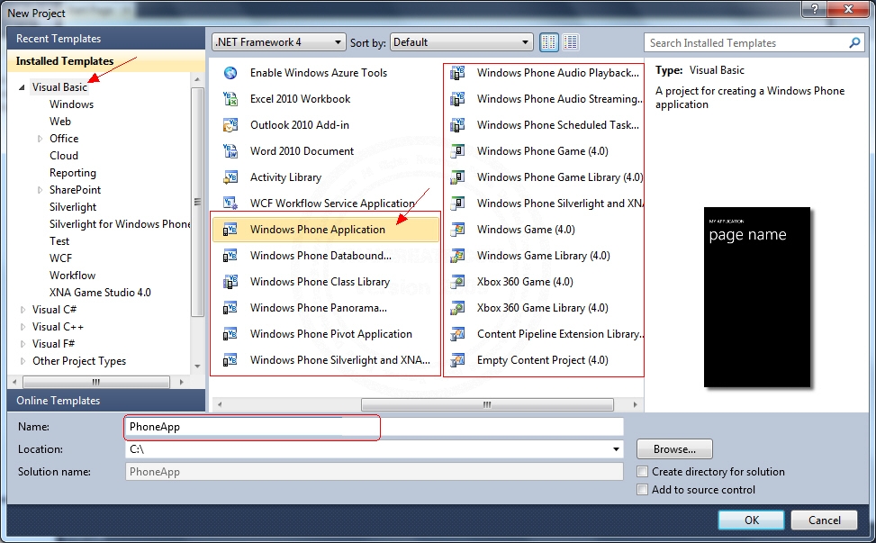The width and height of the screenshot is (876, 543).
Task: Click the search magnifier icon
Action: [854, 42]
